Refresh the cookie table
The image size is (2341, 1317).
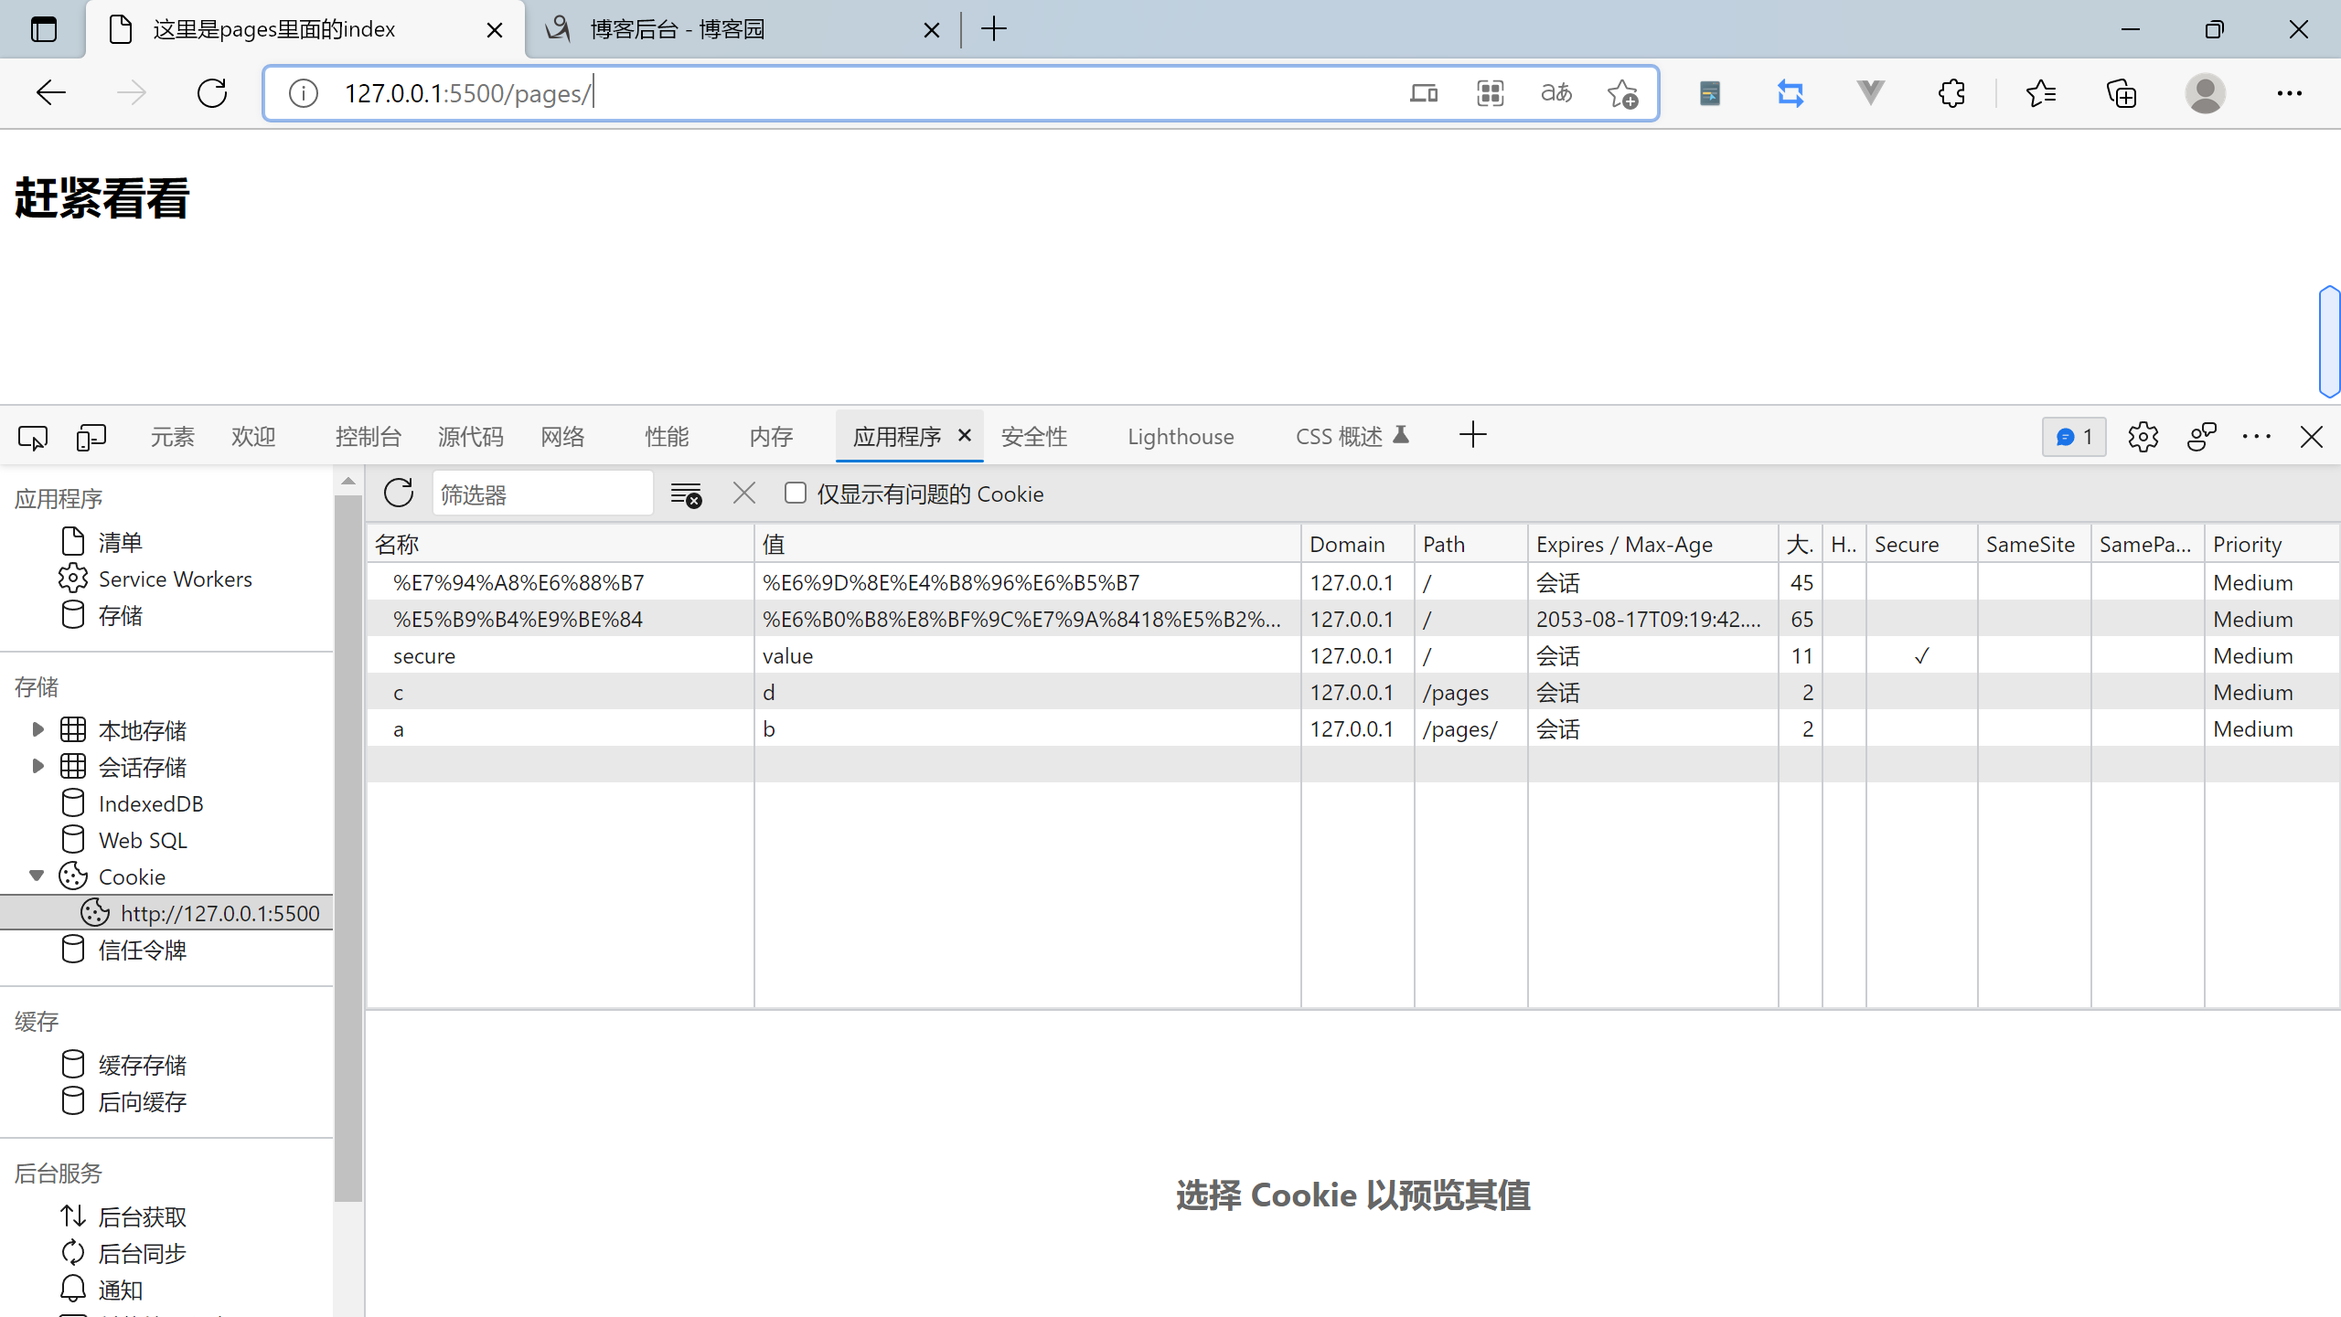tap(399, 494)
